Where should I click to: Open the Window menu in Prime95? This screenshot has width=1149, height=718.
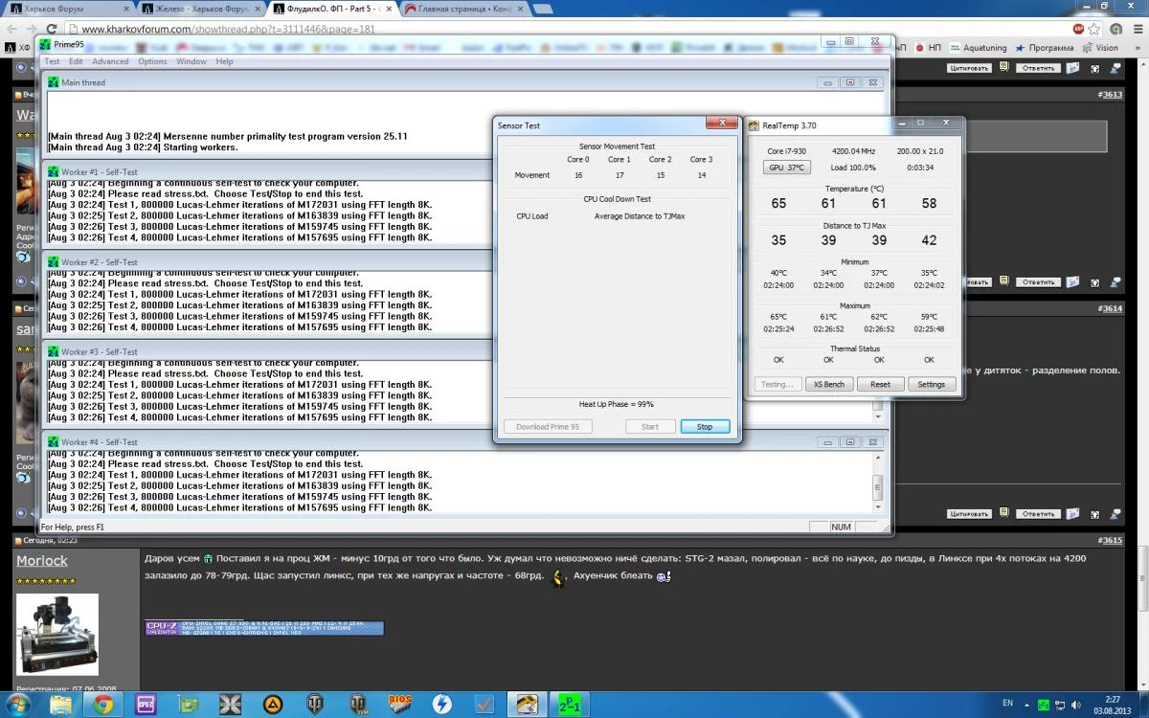click(191, 61)
